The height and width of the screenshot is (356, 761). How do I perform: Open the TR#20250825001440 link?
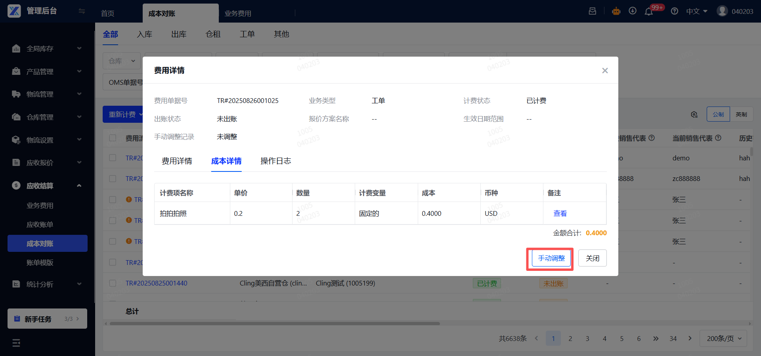157,283
